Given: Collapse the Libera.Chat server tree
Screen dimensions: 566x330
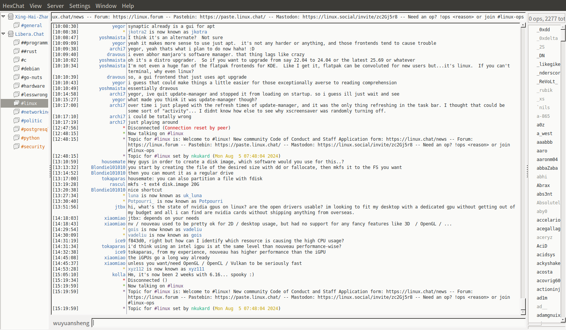Looking at the screenshot, I should (3, 34).
